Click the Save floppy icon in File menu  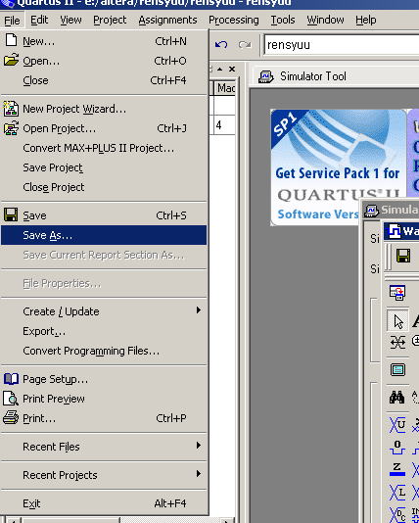click(11, 214)
